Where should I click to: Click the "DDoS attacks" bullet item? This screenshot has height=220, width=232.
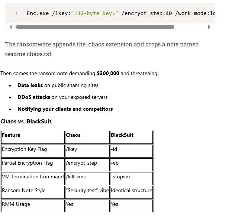tap(62, 97)
